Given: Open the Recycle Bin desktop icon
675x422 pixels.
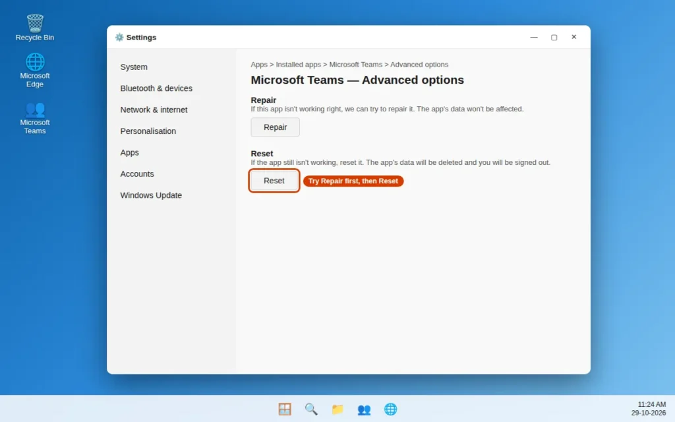Looking at the screenshot, I should click(x=35, y=28).
